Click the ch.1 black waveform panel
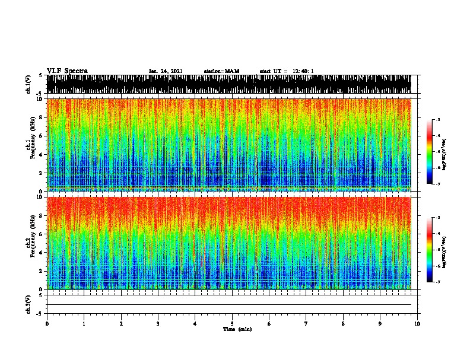The width and height of the screenshot is (470, 363). (x=229, y=84)
